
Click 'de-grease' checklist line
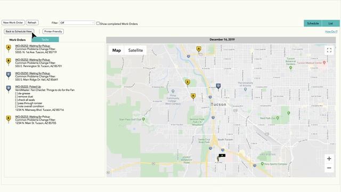(x=22, y=93)
